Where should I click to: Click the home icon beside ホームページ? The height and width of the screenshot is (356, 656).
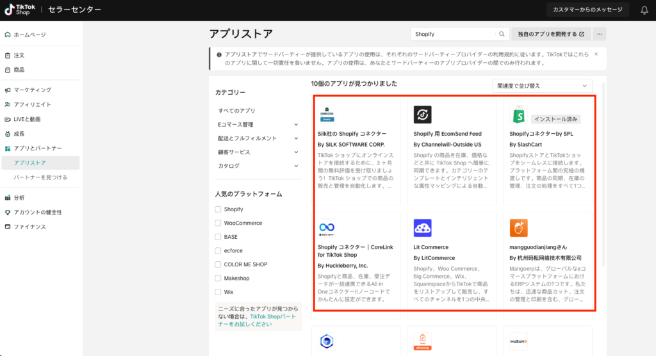pyautogui.click(x=8, y=35)
